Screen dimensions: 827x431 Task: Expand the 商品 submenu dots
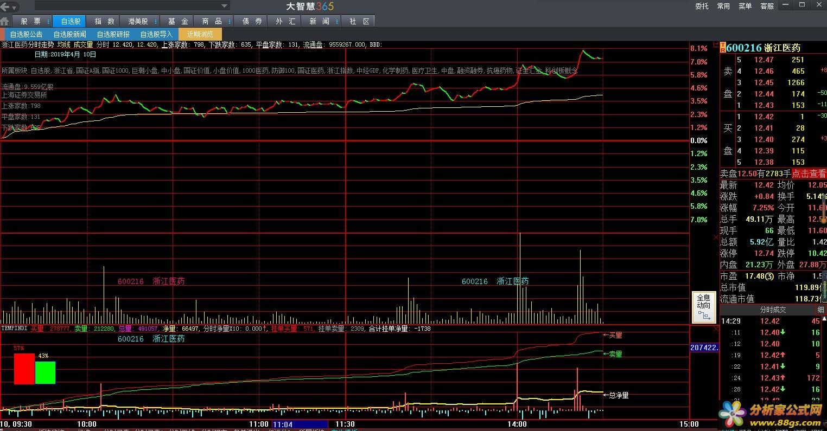tap(230, 21)
